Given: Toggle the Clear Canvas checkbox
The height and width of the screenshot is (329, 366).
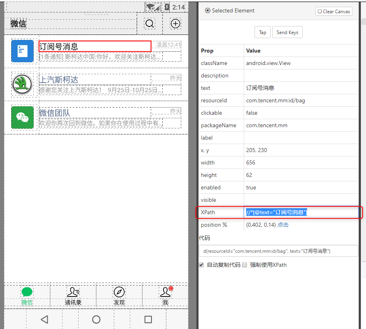Looking at the screenshot, I should [320, 12].
